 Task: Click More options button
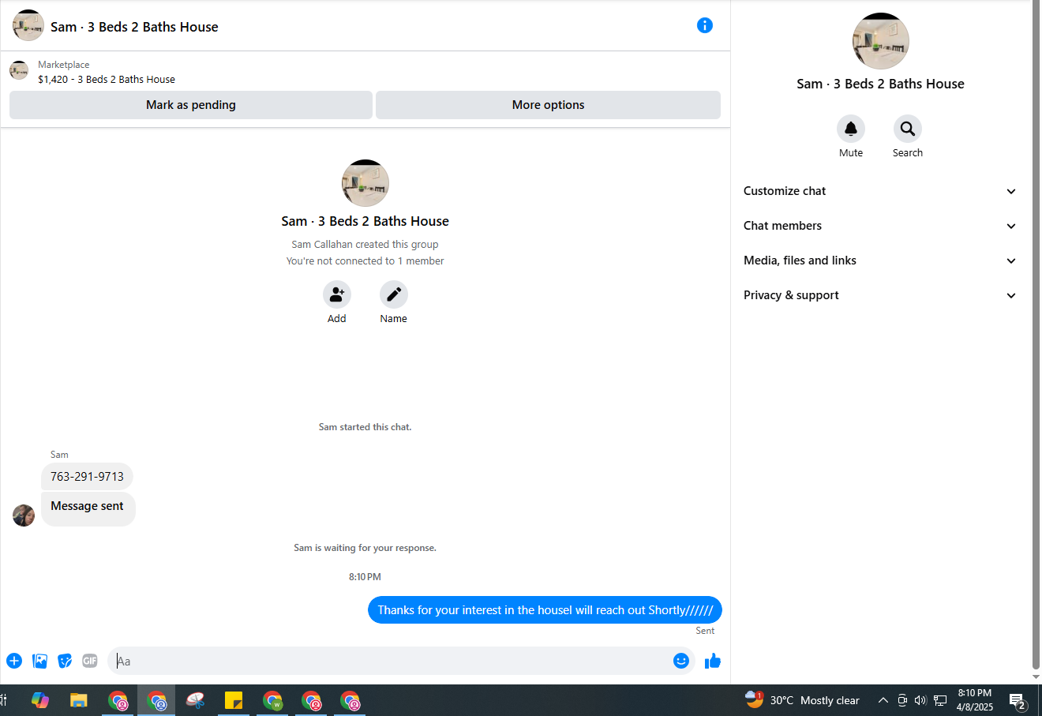coord(548,105)
